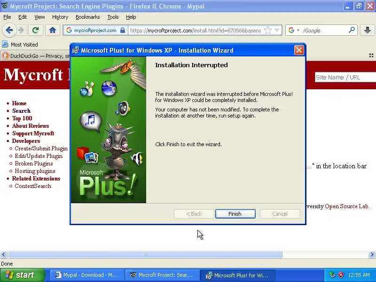This screenshot has height=282, width=376.
Task: Click the Finish button in the wizard
Action: click(235, 214)
